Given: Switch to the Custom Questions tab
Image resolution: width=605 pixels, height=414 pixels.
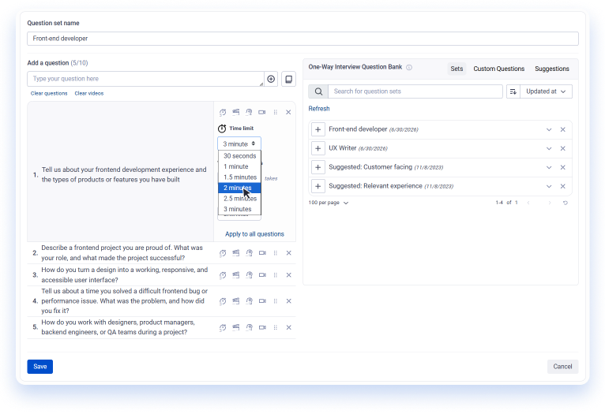Looking at the screenshot, I should (498, 69).
